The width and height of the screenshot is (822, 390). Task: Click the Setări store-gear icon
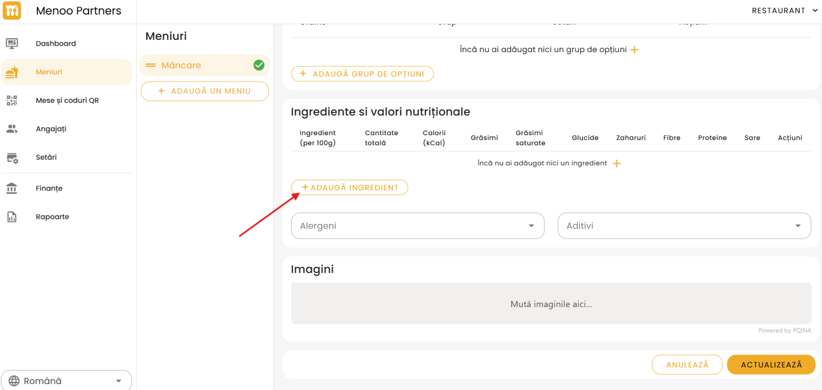click(x=12, y=157)
